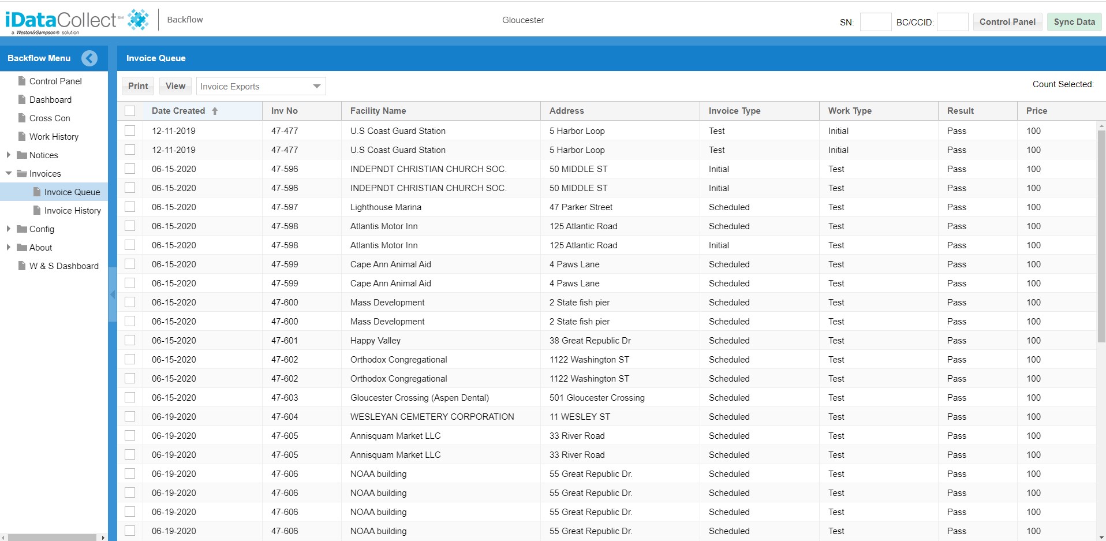
Task: Click the BC/CCID input field
Action: (x=952, y=22)
